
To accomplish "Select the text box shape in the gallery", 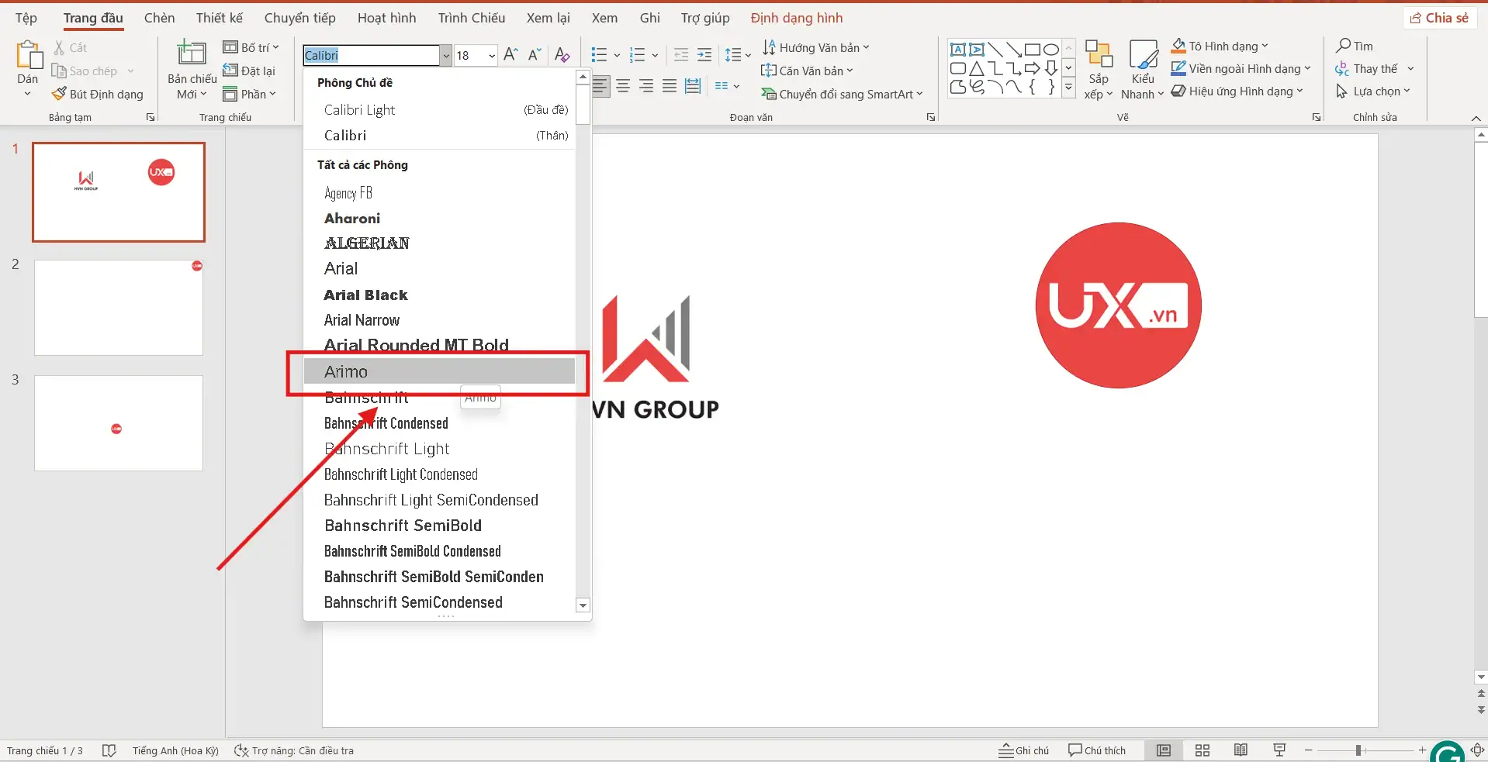I will click(x=958, y=50).
